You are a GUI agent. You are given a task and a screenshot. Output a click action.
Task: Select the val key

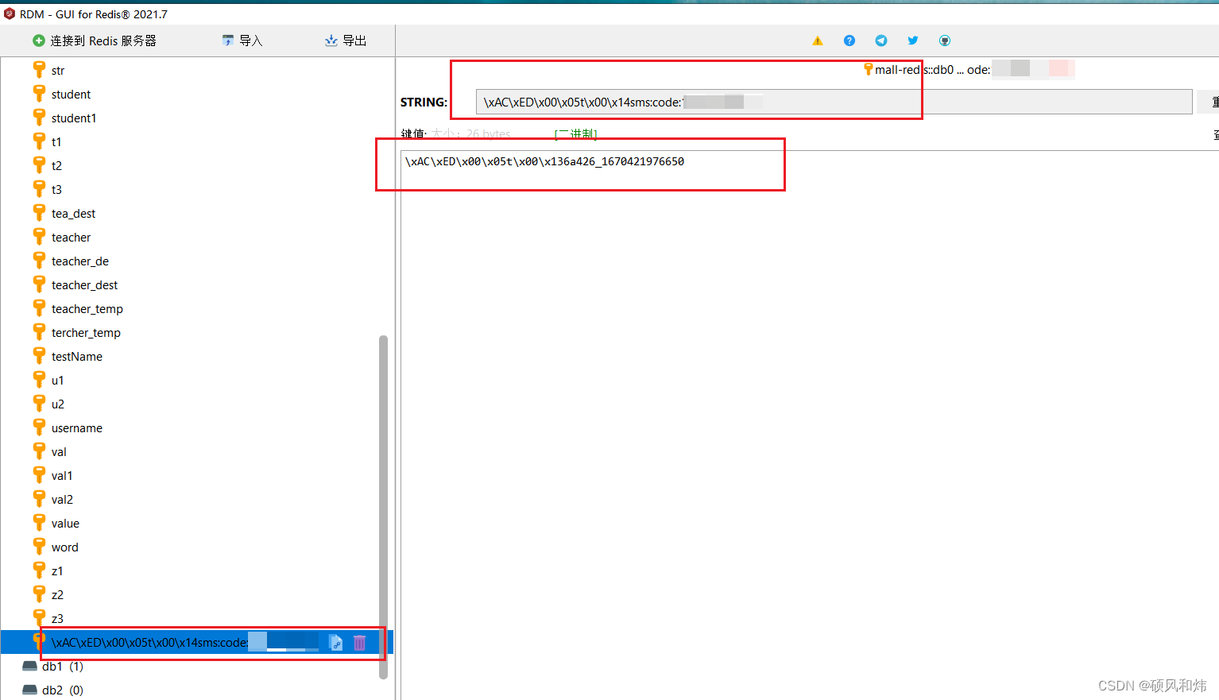(59, 452)
